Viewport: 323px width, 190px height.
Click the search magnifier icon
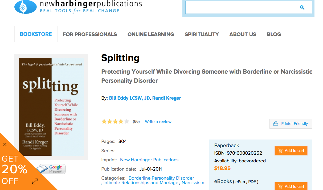point(302,7)
